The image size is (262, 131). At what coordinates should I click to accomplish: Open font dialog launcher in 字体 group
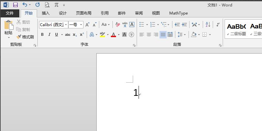coord(134,45)
